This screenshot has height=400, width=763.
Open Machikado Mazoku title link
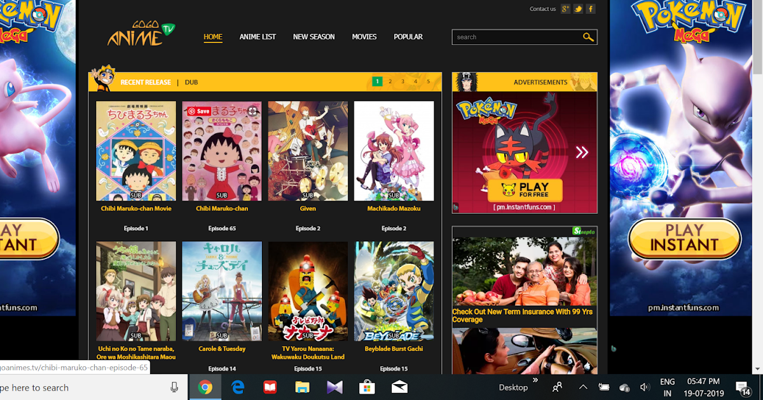coord(394,208)
